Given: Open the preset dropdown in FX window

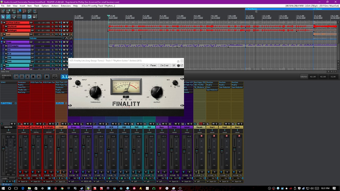Looking at the screenshot, I should [x=107, y=65].
